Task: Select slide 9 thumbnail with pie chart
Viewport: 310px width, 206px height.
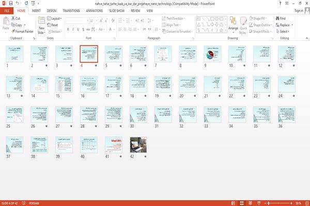Action: click(212, 54)
